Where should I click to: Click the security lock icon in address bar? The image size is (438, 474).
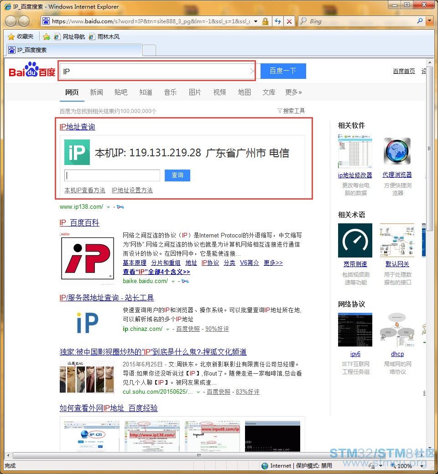point(265,21)
